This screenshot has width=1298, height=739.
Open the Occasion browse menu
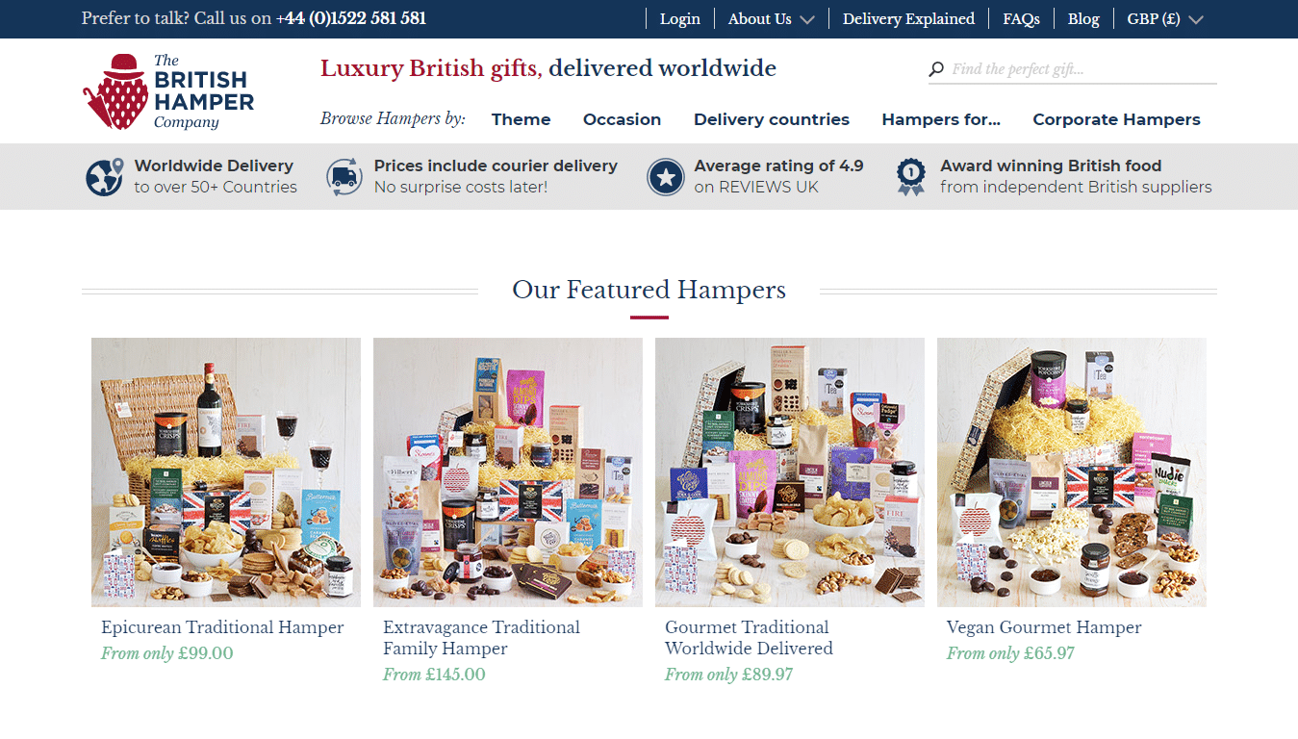pyautogui.click(x=622, y=119)
